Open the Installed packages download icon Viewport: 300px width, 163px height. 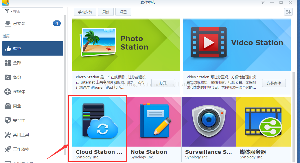[8, 23]
